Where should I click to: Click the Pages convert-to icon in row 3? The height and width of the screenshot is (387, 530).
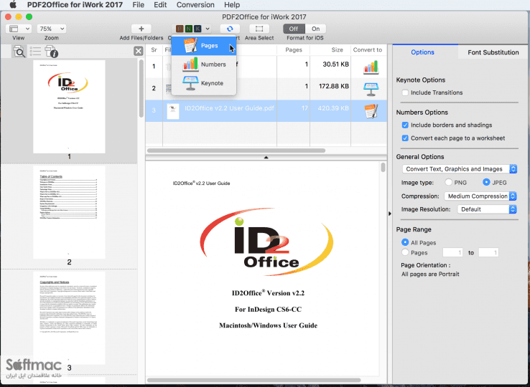[x=371, y=111]
